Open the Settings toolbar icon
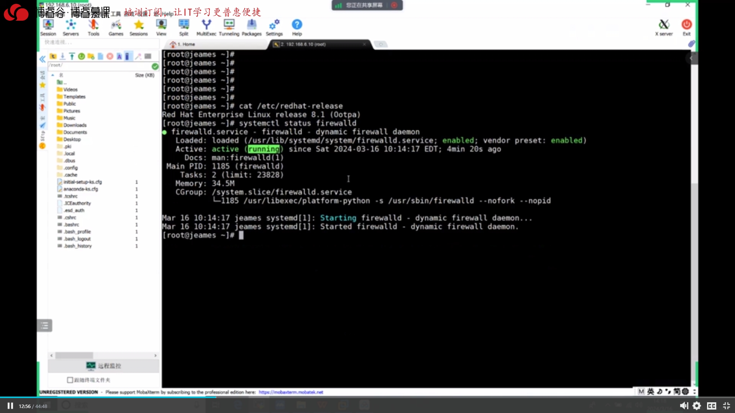735x413 pixels. (x=274, y=28)
